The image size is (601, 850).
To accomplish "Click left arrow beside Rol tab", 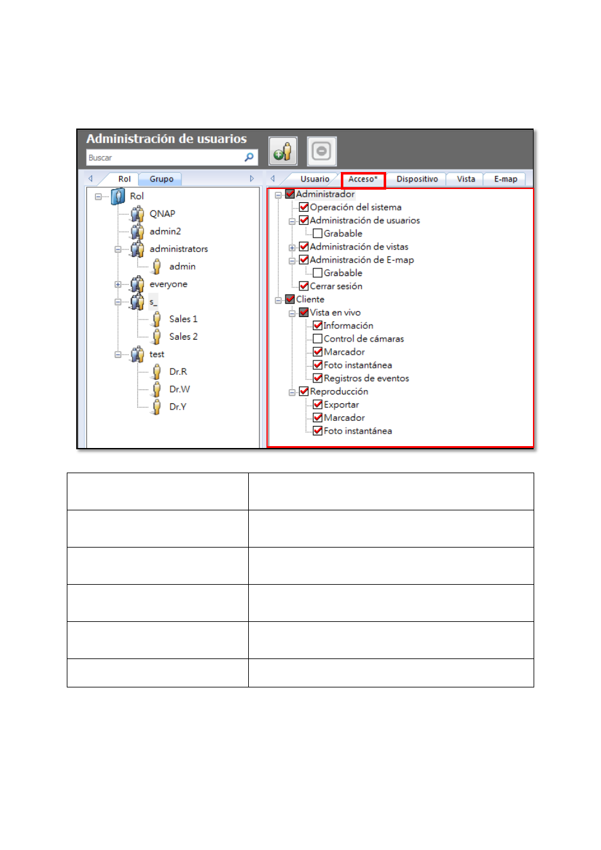I will point(91,179).
